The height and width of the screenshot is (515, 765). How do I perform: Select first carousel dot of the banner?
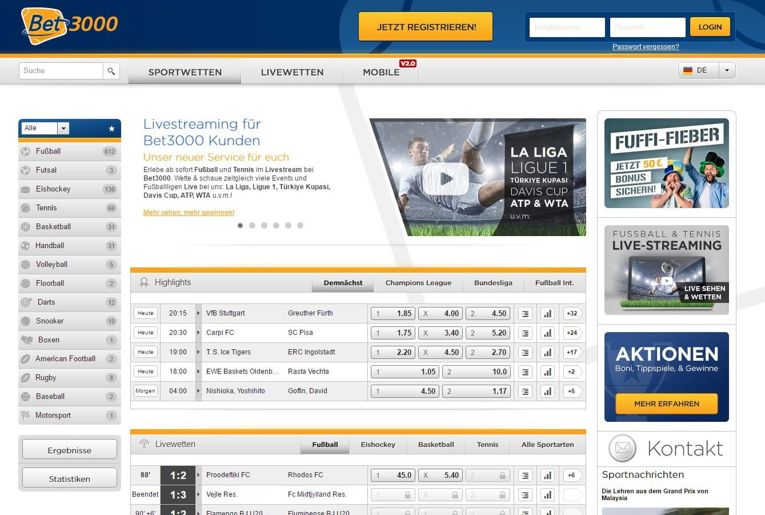(x=240, y=225)
